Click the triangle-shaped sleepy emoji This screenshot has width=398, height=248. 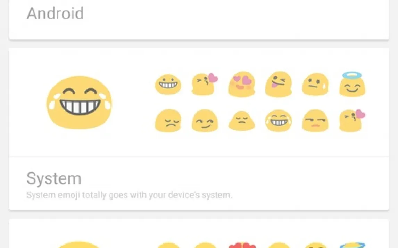[242, 121]
